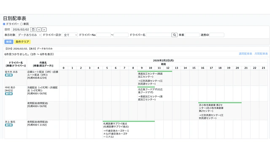
Task: Click the 夜間配送 job with 札幌400い5678
Action: pyautogui.click(x=43, y=111)
